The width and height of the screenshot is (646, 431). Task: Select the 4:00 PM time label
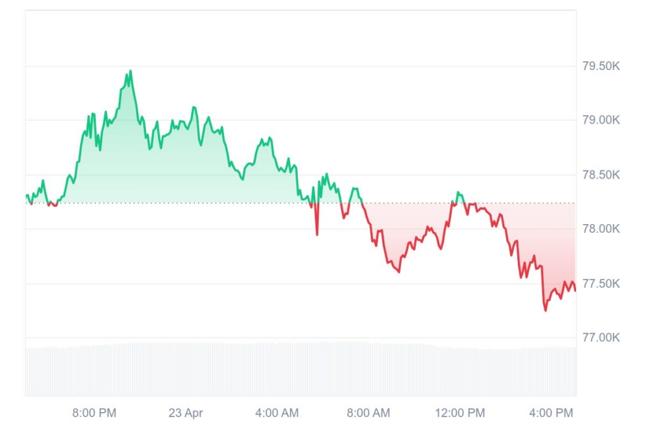pyautogui.click(x=551, y=413)
